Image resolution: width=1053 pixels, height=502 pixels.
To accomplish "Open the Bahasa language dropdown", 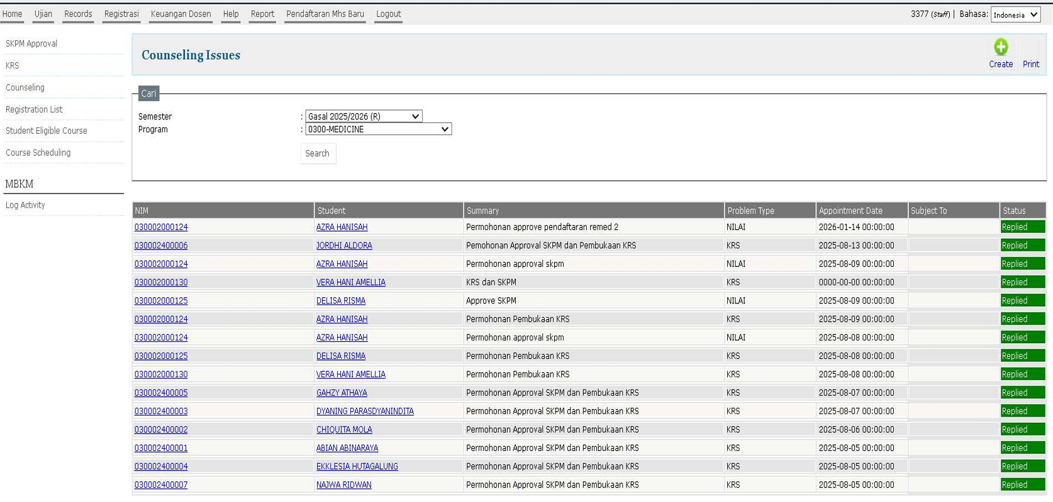I will tap(1015, 15).
